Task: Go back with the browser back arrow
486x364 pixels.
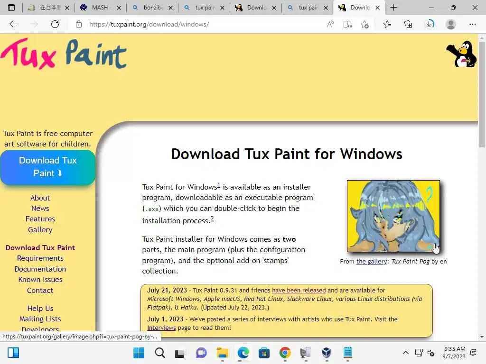Action: coord(13,24)
